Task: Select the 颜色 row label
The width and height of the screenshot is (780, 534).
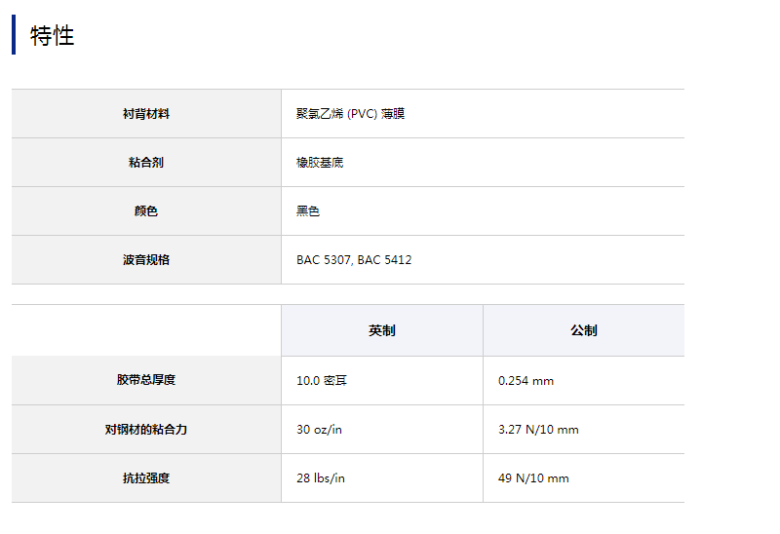Action: coord(146,211)
